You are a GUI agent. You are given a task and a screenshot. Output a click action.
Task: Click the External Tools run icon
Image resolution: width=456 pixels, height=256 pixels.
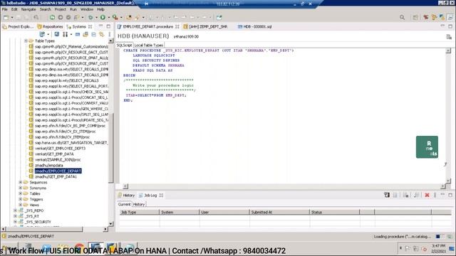115,17
